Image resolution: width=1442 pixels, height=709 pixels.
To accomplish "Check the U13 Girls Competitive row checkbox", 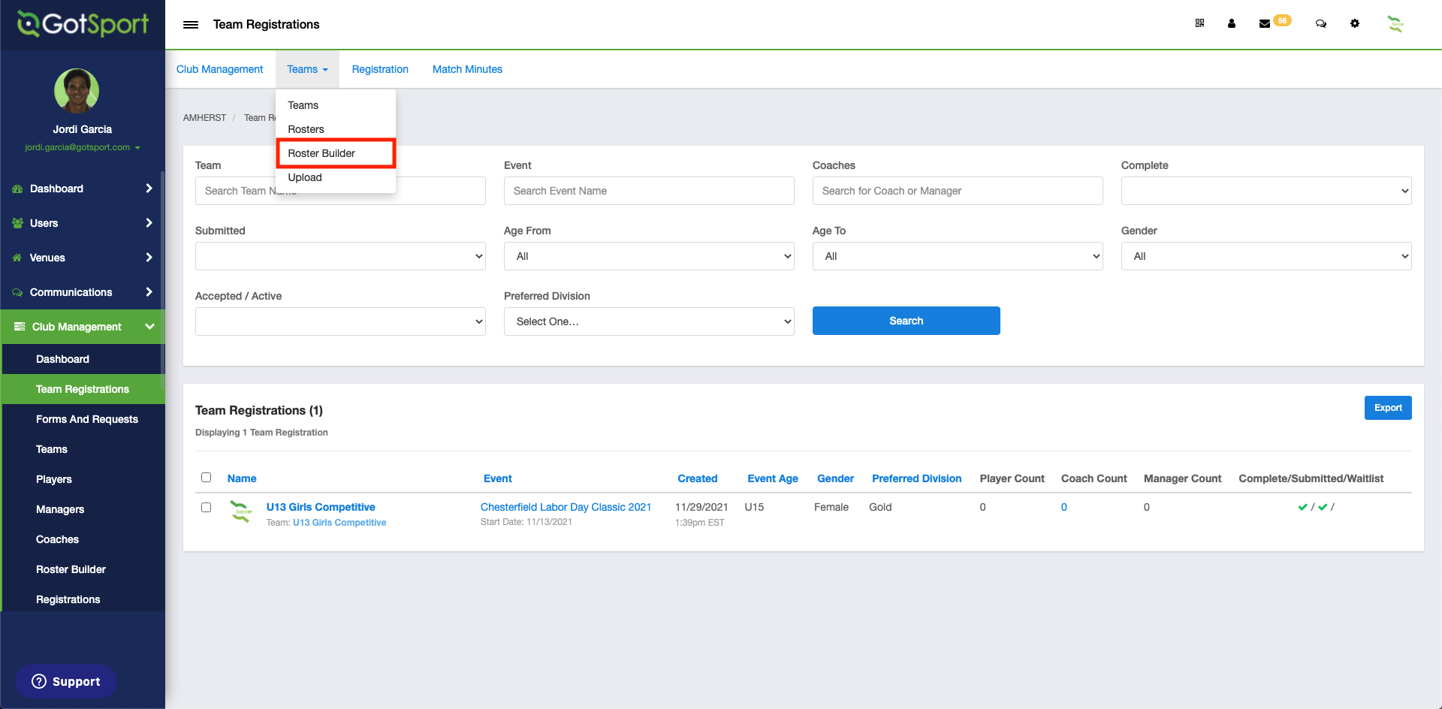I will click(x=207, y=508).
